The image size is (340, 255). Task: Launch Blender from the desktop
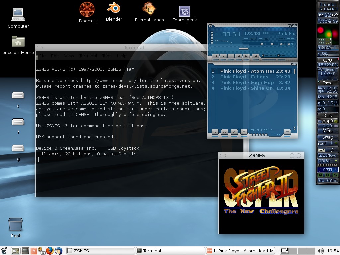pyautogui.click(x=114, y=12)
